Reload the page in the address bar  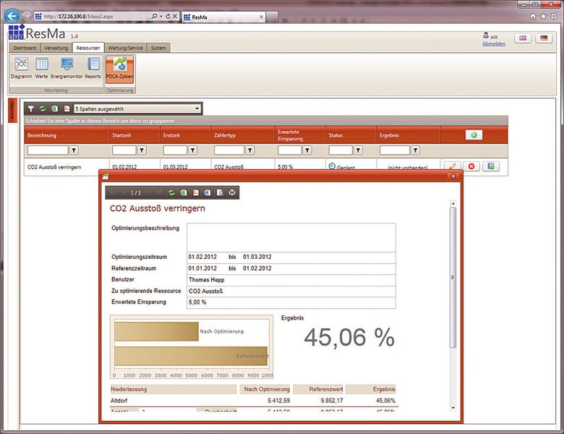pyautogui.click(x=168, y=16)
